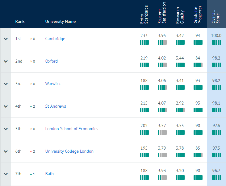The width and height of the screenshot is (226, 186).
Task: Click LSE's orange rank change arrow
Action: point(31,129)
